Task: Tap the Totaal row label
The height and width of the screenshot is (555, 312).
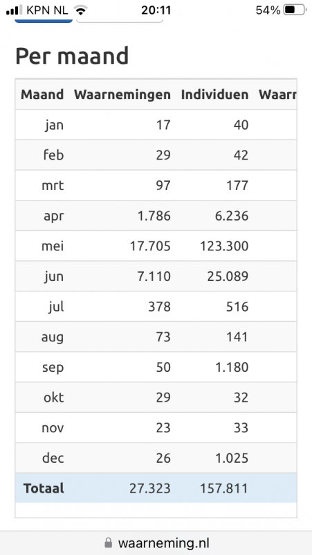Action: point(44,488)
